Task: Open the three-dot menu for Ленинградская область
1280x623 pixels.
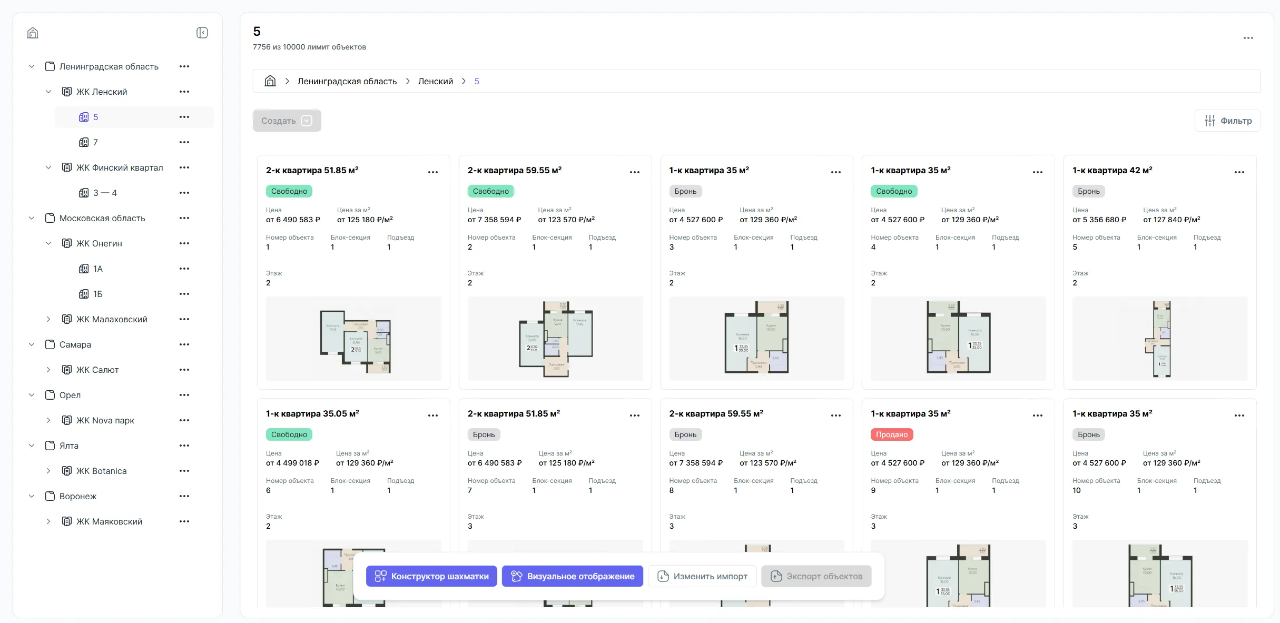Action: pos(184,66)
